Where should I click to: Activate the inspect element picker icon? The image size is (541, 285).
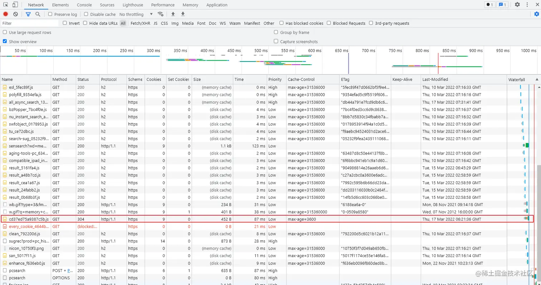[6, 5]
